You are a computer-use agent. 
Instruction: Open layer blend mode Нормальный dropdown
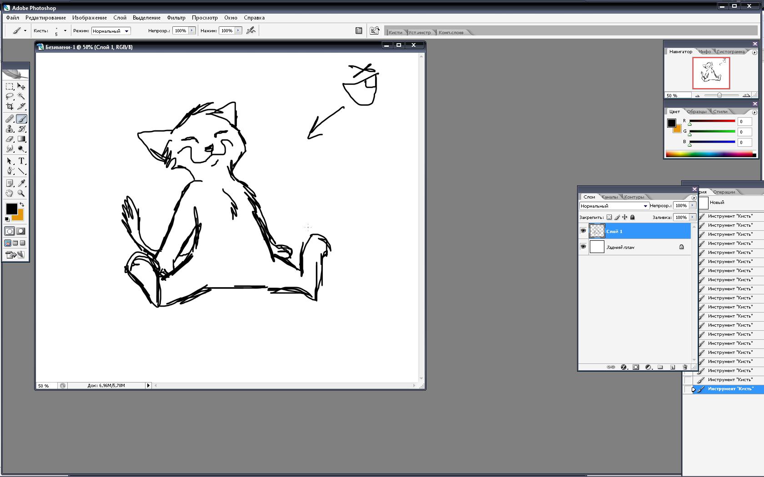point(613,206)
